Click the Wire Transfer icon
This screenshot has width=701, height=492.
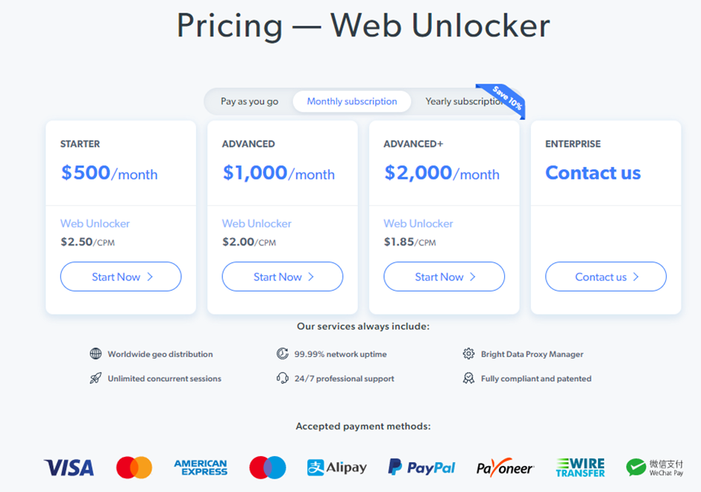point(580,467)
